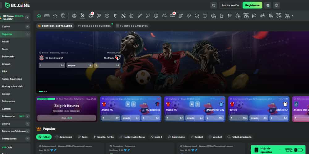Switch to Fuente de Apuestas tab
This screenshot has width=309, height=154.
(x=132, y=26)
